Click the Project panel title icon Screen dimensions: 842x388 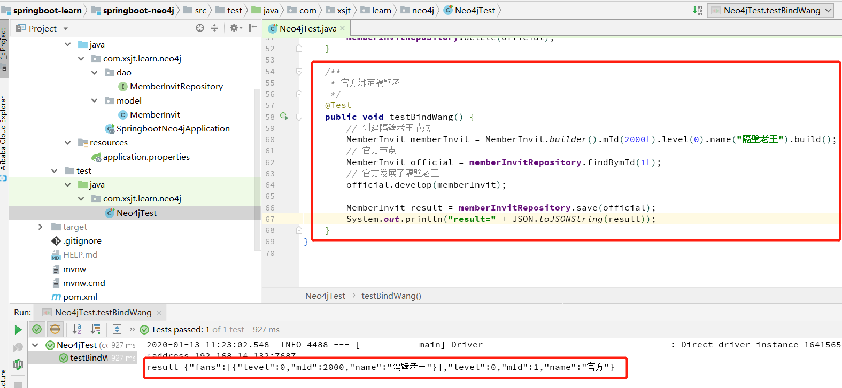[x=21, y=28]
